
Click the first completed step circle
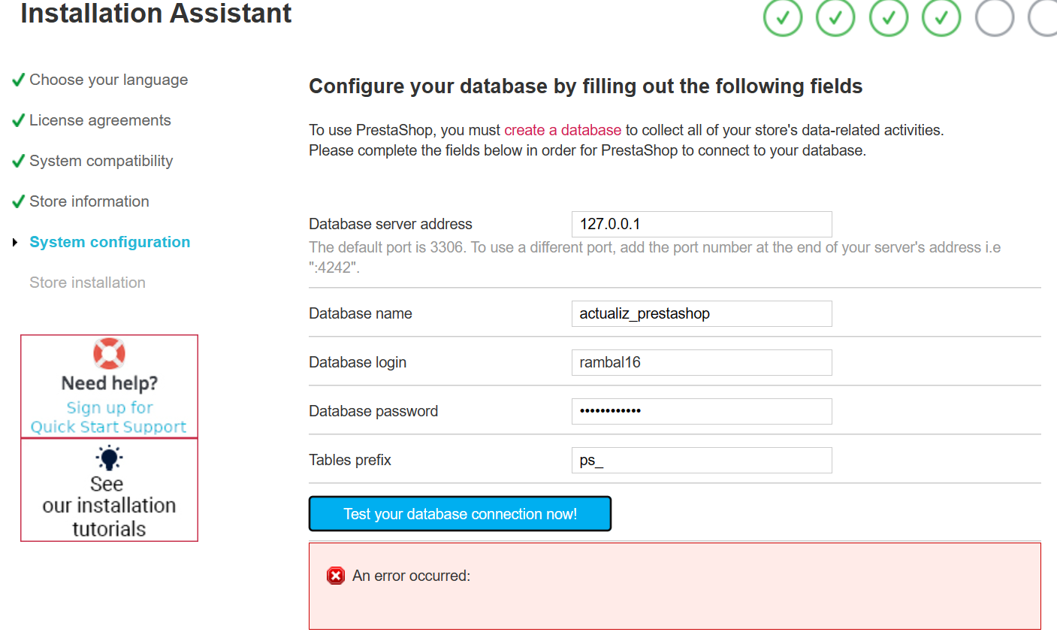pyautogui.click(x=783, y=17)
